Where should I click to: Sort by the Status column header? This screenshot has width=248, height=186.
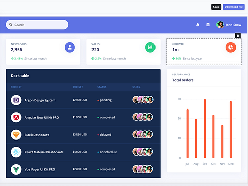point(102,87)
